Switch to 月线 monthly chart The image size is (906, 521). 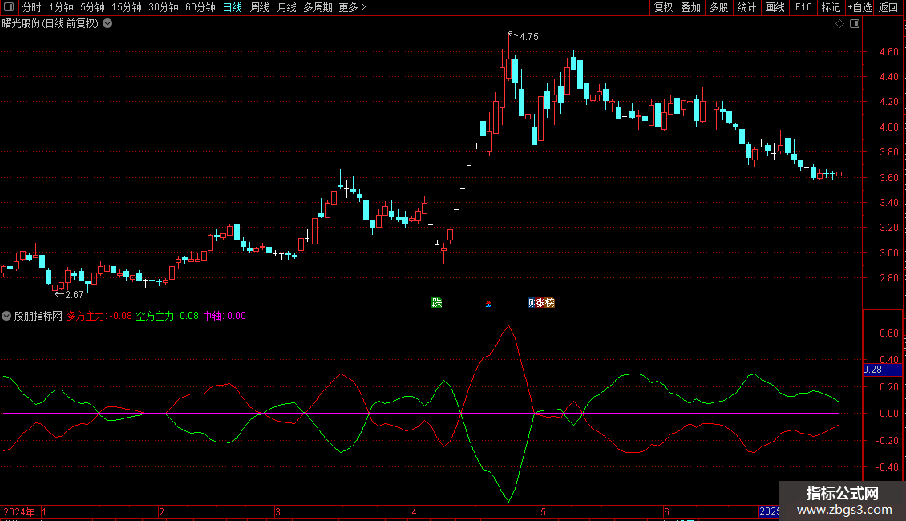click(x=286, y=7)
